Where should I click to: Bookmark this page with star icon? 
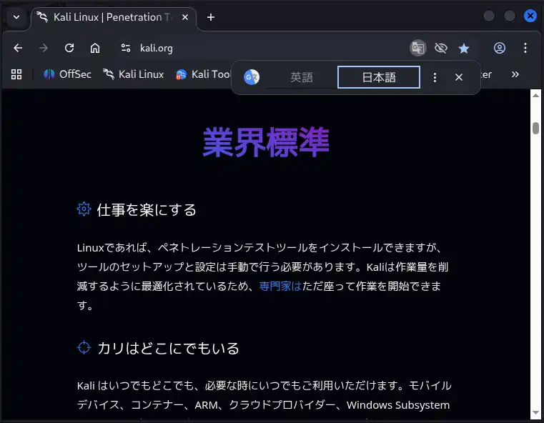click(464, 48)
